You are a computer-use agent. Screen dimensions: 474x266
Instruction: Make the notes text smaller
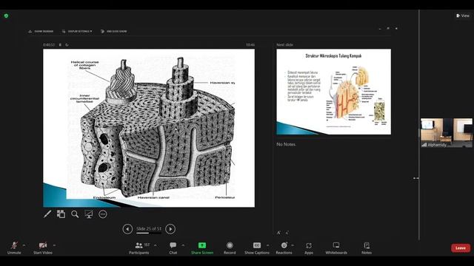tap(287, 233)
